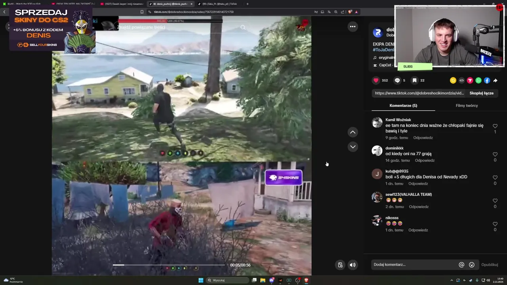The image size is (507, 285).
Task: Click the search magnifier on the video
Action: coord(243,27)
